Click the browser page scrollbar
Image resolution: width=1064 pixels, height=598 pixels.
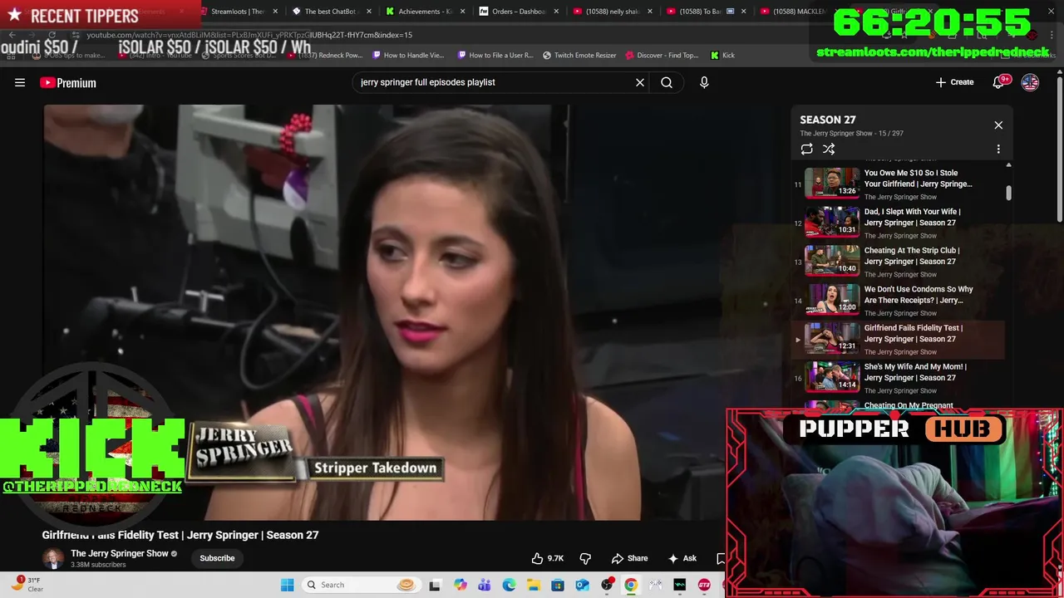(1059, 149)
